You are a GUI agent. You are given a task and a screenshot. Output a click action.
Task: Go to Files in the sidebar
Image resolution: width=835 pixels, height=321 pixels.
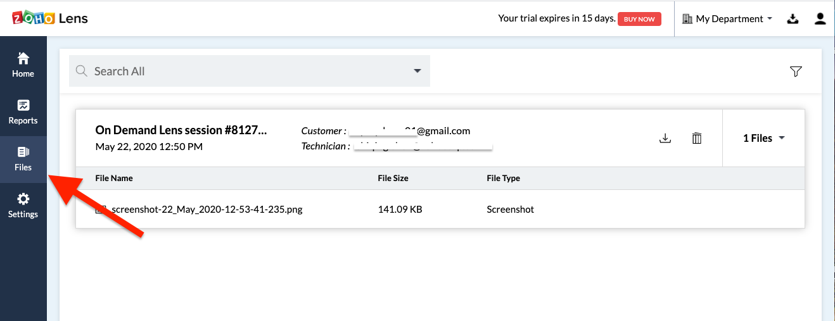click(x=23, y=159)
